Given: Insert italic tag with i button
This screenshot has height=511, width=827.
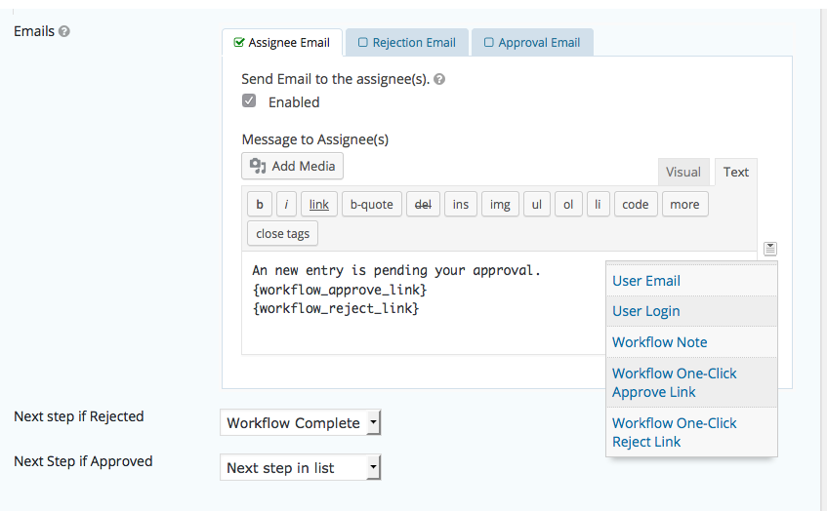Looking at the screenshot, I should pyautogui.click(x=286, y=204).
